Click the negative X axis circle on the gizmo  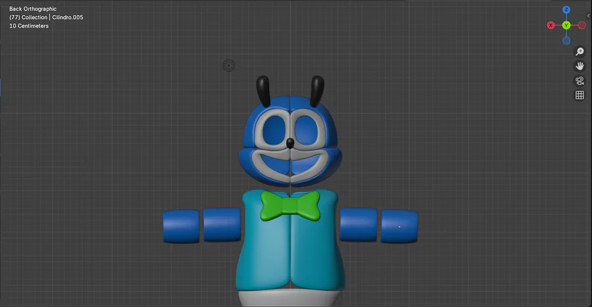582,25
